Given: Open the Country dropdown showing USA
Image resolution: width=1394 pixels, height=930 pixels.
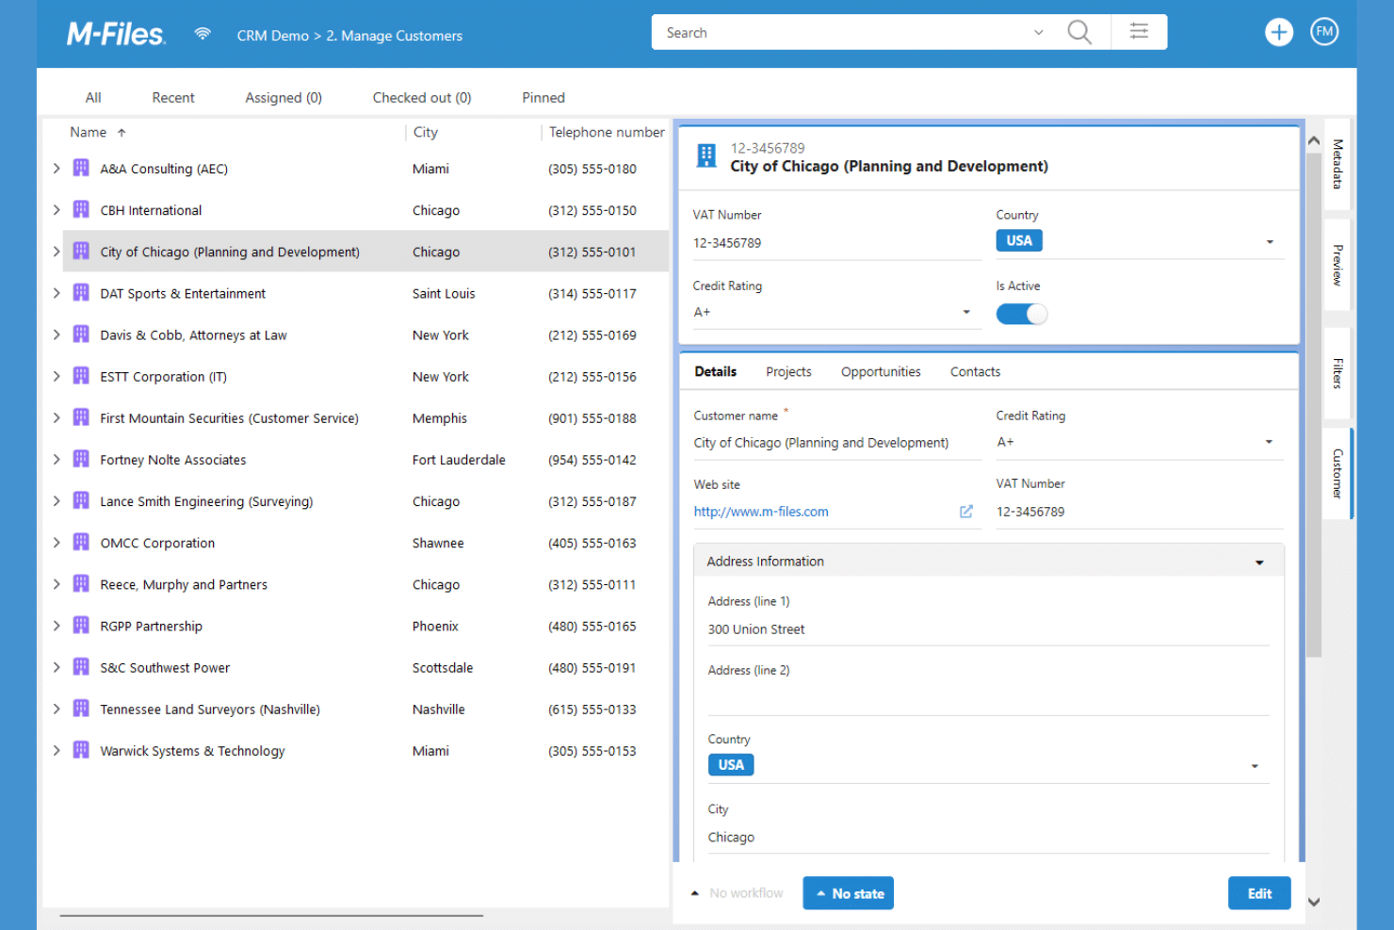Looking at the screenshot, I should (x=1270, y=241).
